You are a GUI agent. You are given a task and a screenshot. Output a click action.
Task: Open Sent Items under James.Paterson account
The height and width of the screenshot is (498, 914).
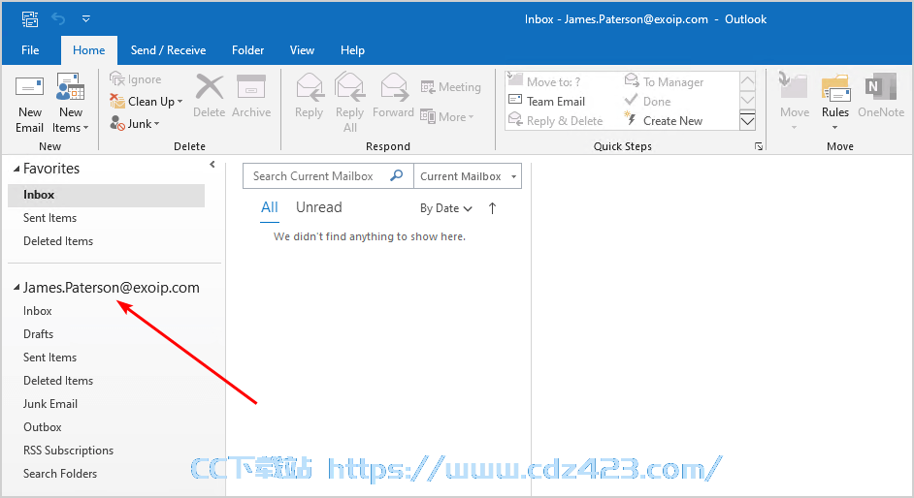50,358
